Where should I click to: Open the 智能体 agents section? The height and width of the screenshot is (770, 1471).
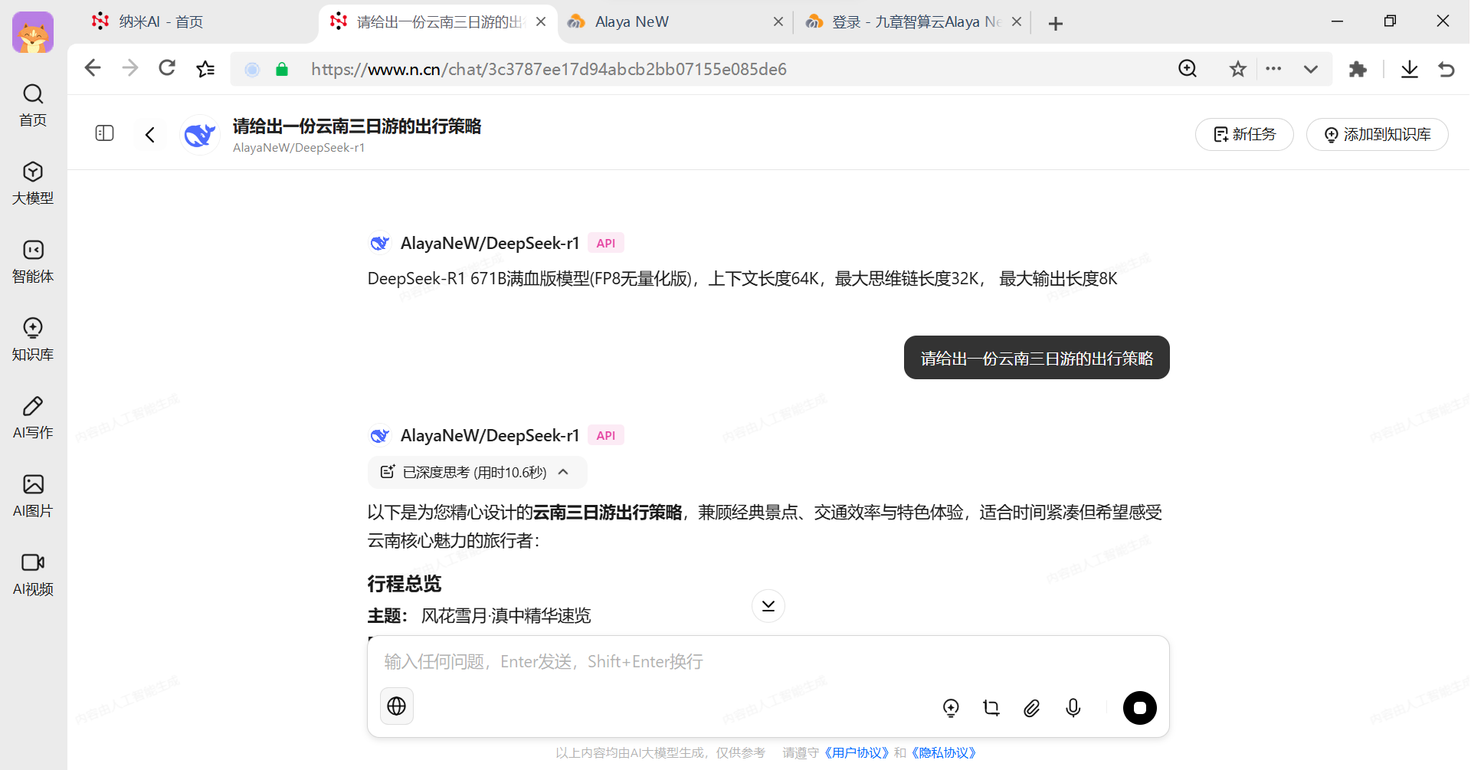[33, 261]
